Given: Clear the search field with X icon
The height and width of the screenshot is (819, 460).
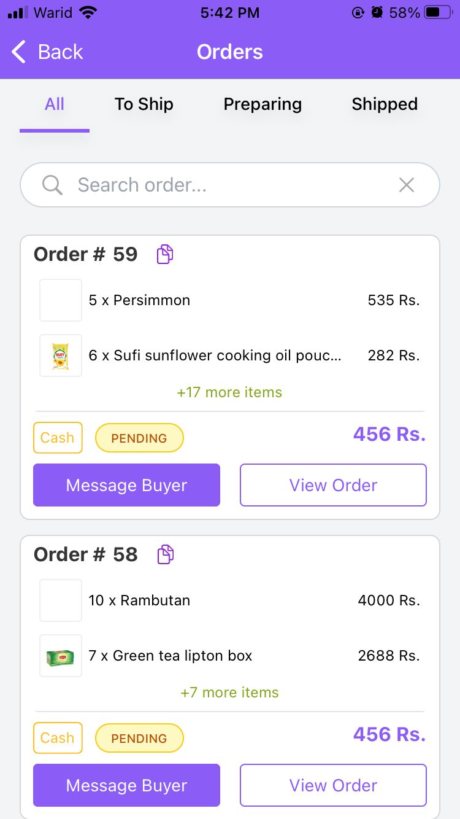Looking at the screenshot, I should point(407,185).
